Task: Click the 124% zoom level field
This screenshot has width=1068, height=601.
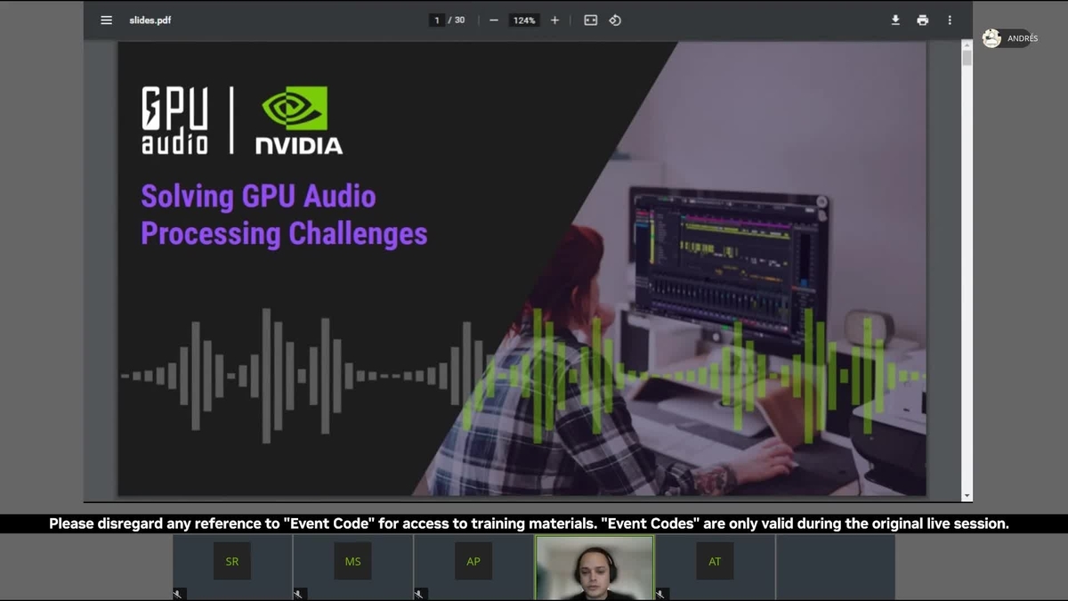Action: coord(524,20)
